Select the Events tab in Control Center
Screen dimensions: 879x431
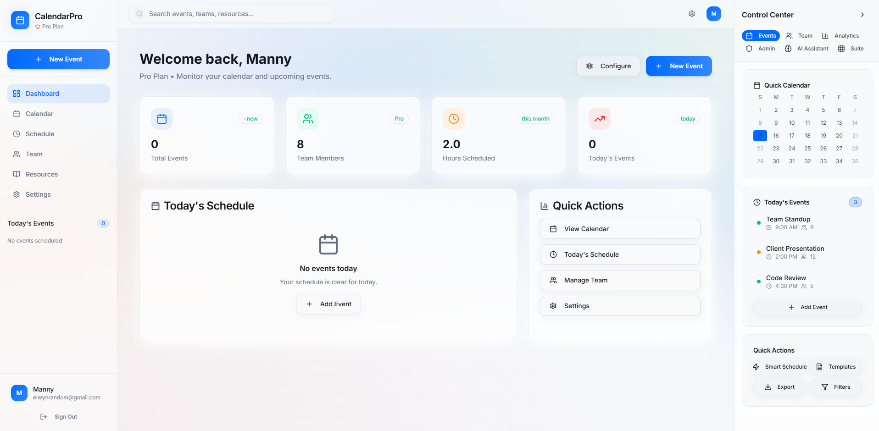click(x=760, y=35)
